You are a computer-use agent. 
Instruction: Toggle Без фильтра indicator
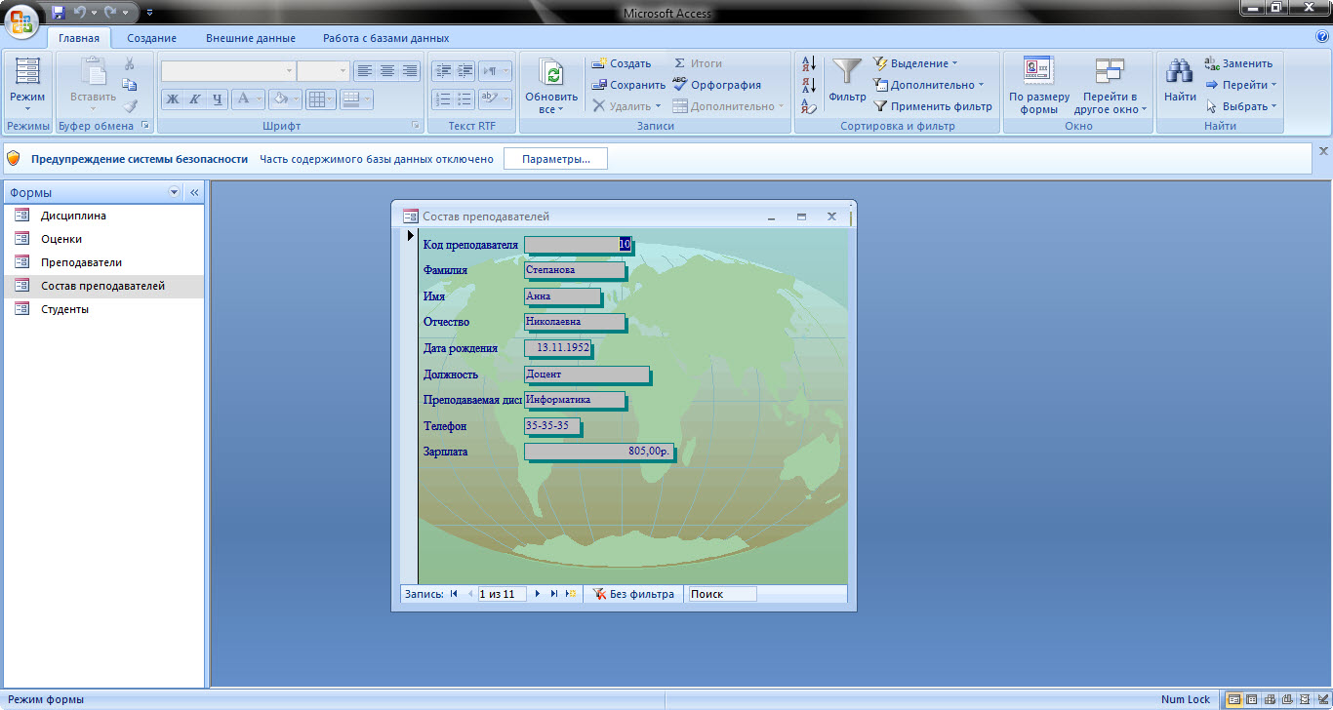(634, 594)
